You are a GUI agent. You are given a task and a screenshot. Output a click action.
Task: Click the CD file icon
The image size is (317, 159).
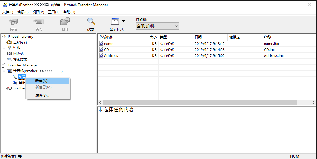pyautogui.click(x=101, y=49)
